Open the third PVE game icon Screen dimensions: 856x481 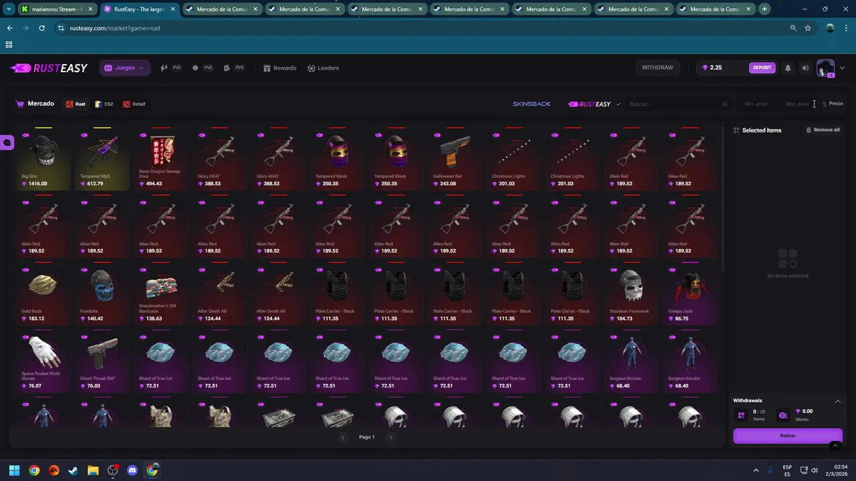(x=234, y=67)
